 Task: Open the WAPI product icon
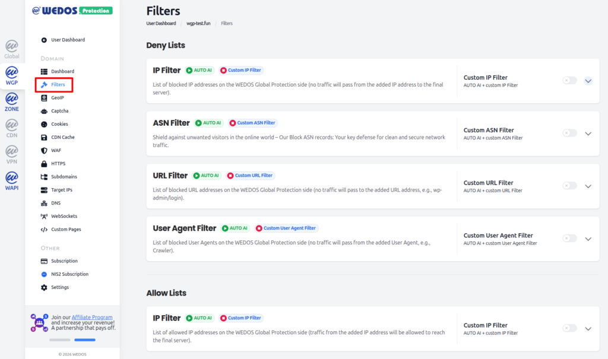pos(12,181)
